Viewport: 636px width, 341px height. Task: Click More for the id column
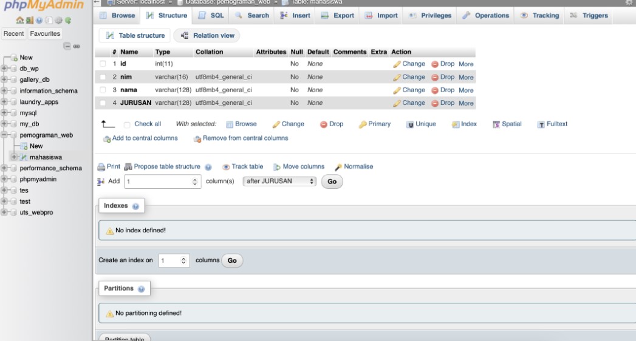(x=466, y=64)
